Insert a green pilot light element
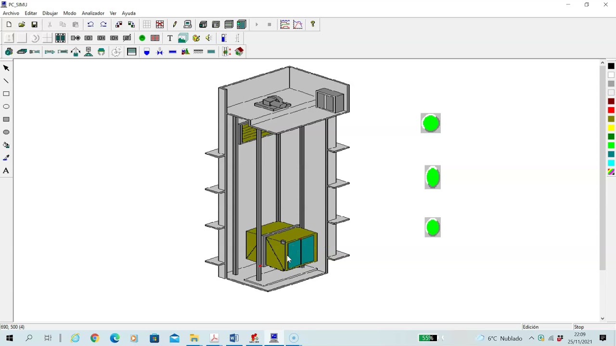 [x=142, y=38]
